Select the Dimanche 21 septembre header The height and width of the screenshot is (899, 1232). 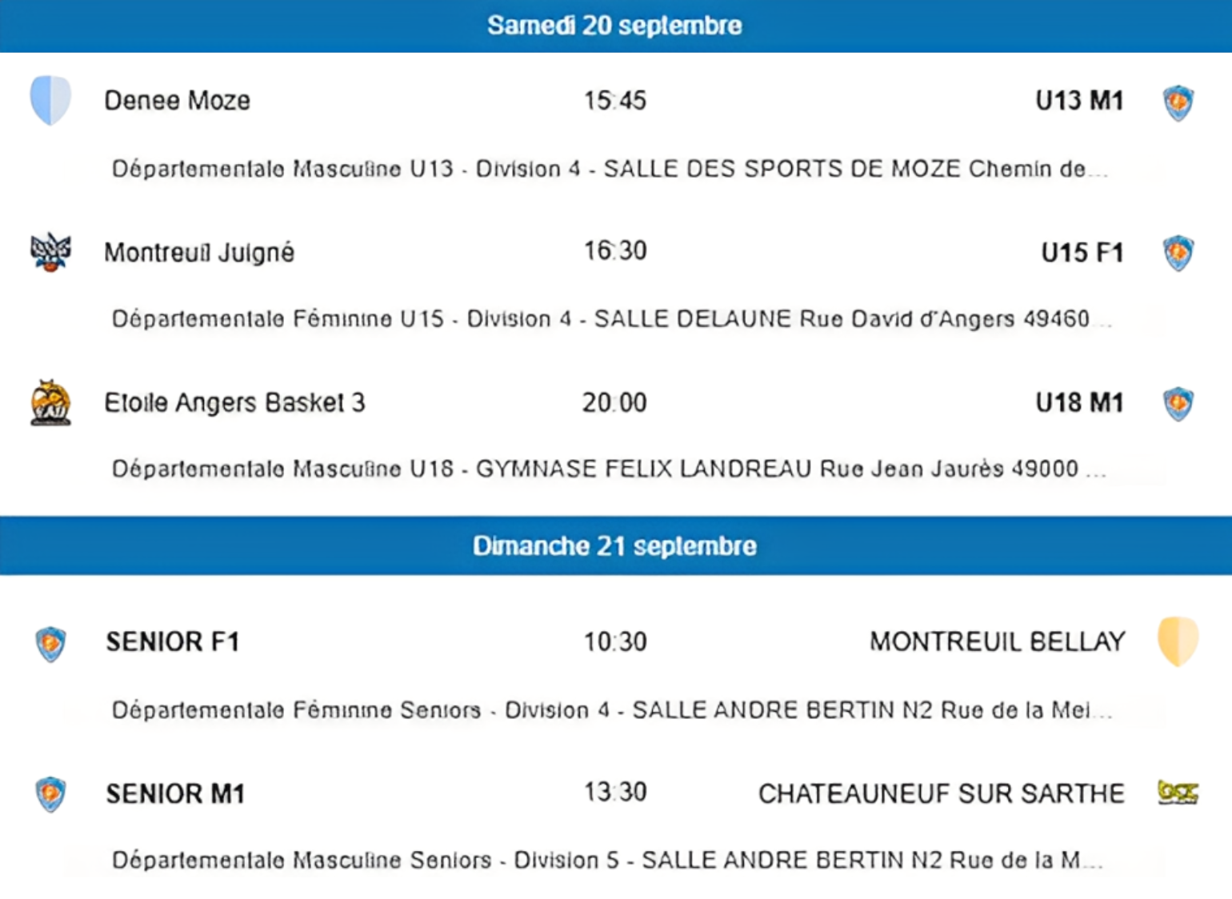pyautogui.click(x=614, y=545)
